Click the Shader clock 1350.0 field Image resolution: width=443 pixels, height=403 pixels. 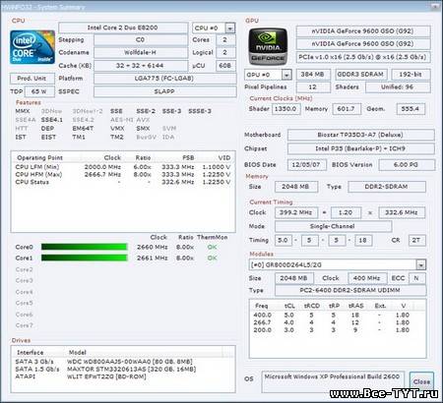point(285,109)
